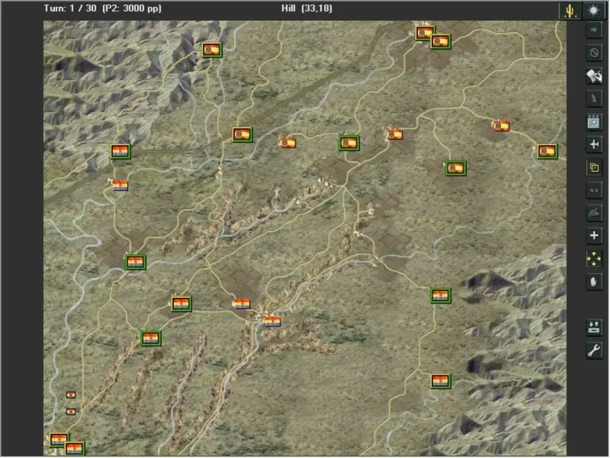610x458 pixels.
Task: Click the open hand stop icon
Action: 594,282
